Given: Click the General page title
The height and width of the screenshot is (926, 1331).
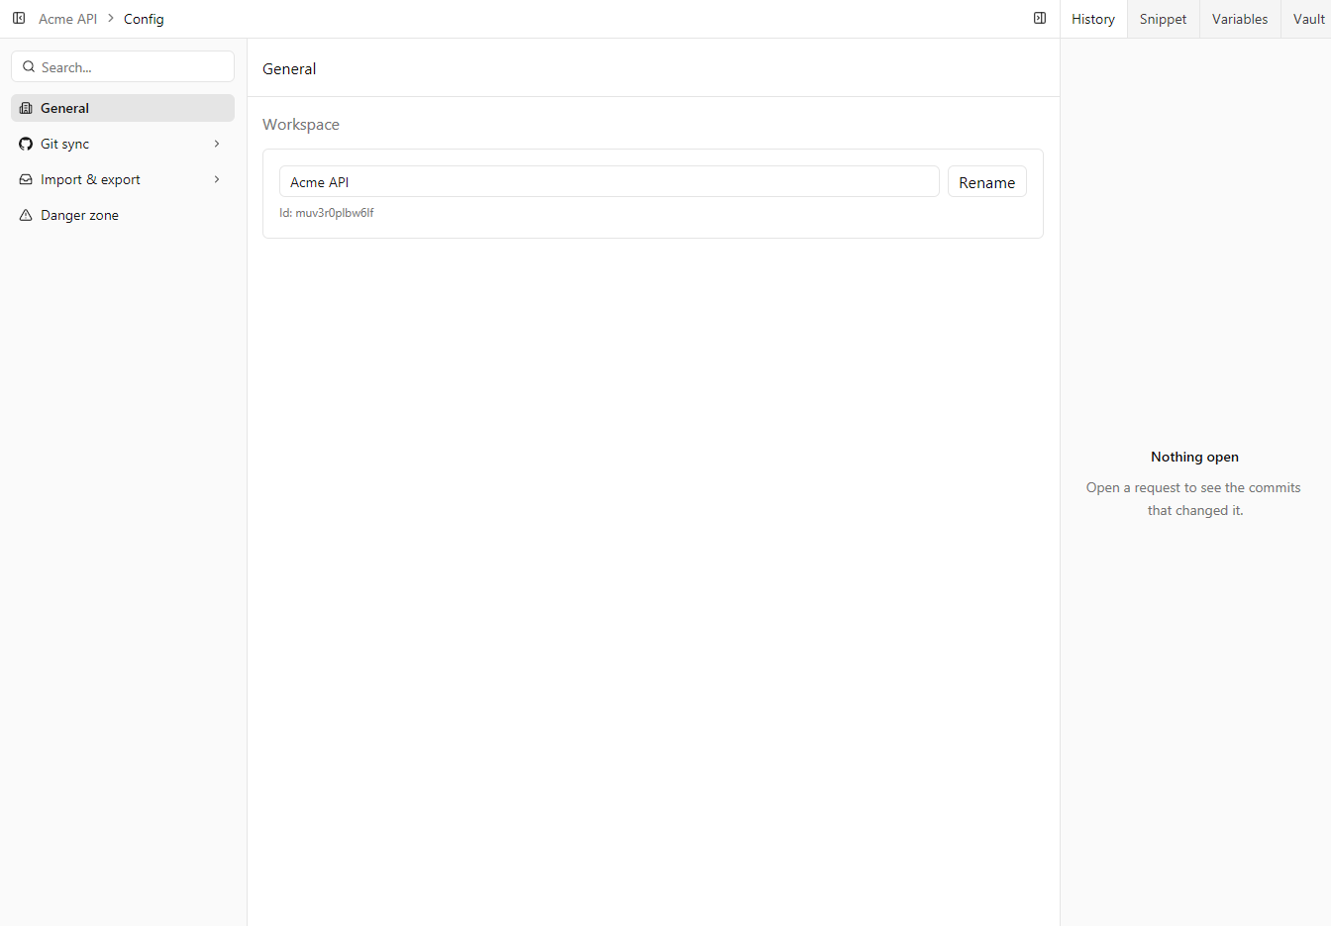Looking at the screenshot, I should [x=289, y=68].
